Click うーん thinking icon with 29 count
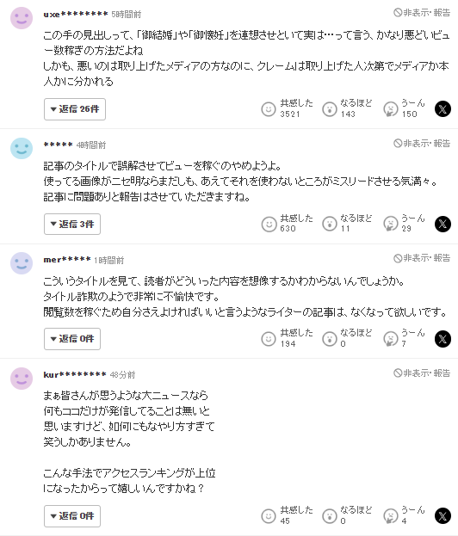This screenshot has width=458, height=536. pyautogui.click(x=390, y=225)
